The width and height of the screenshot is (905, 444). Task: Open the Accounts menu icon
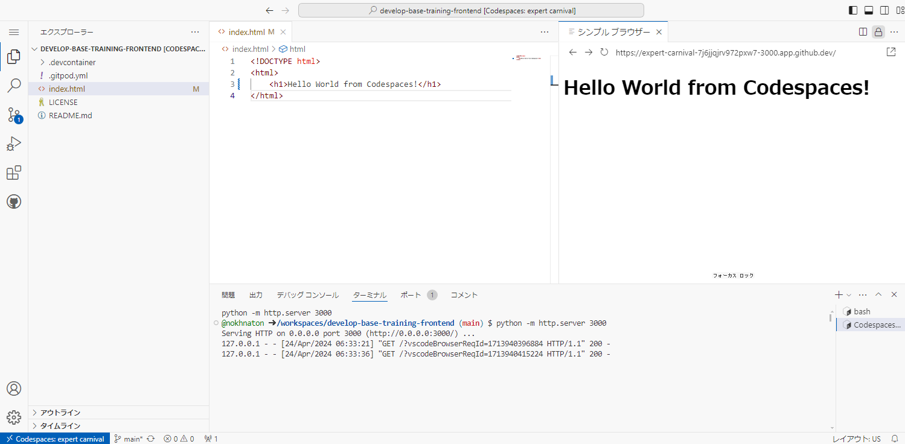(x=14, y=388)
